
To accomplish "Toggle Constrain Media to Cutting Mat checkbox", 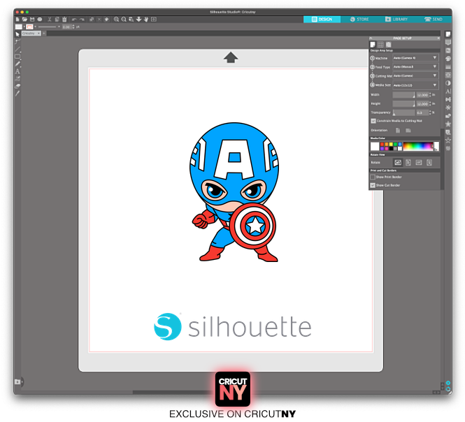I will click(373, 121).
